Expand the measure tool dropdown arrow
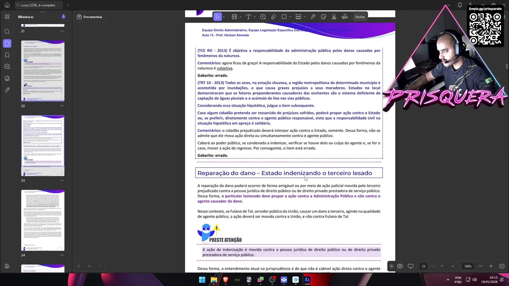 point(305,17)
